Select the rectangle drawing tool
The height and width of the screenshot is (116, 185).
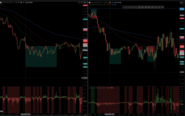tap(139, 7)
